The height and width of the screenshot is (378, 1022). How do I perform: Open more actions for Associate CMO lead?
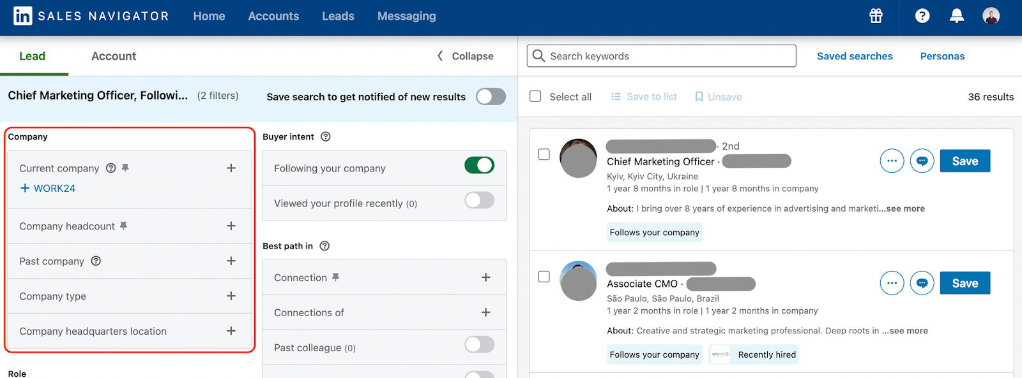pyautogui.click(x=892, y=283)
